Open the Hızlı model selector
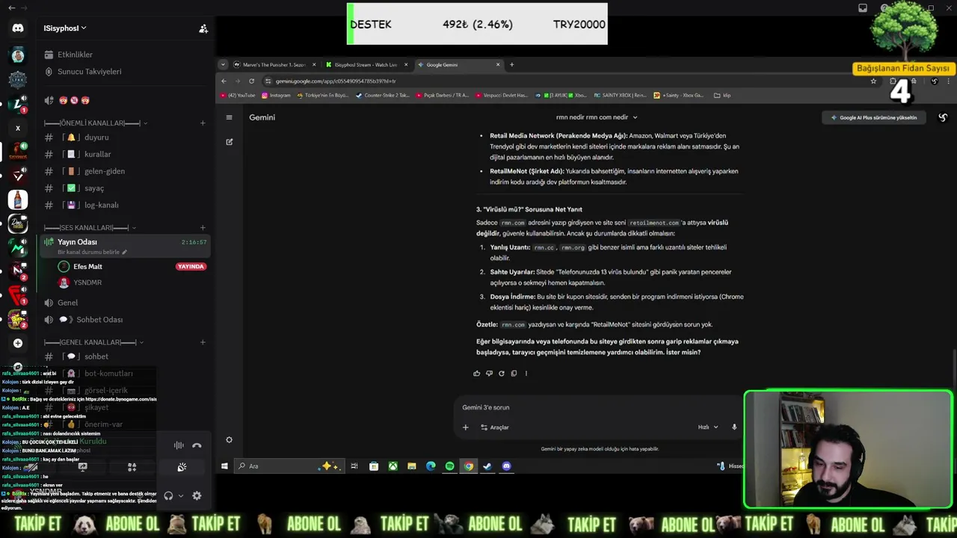The width and height of the screenshot is (957, 538). [x=708, y=427]
